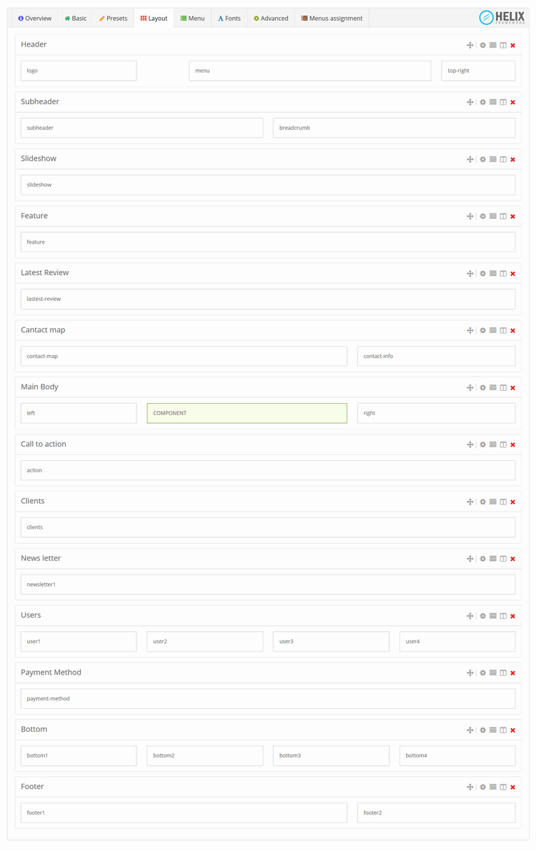
Task: Click the columns icon on the Main Body row
Action: 503,388
